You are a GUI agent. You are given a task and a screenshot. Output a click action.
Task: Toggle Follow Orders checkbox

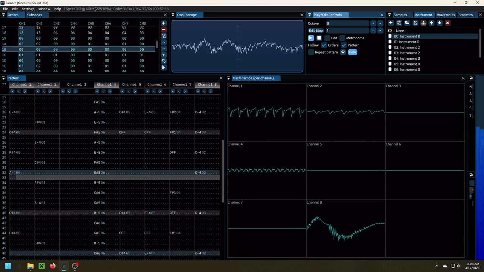(x=324, y=45)
